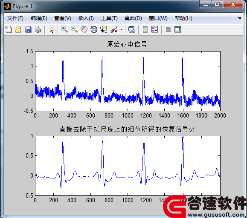Click the Brush data tool
Image resolution: width=247 pixels, height=218 pixels.
(x=114, y=29)
